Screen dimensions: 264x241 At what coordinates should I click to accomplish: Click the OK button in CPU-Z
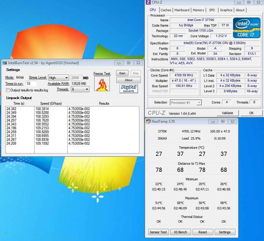click(251, 113)
